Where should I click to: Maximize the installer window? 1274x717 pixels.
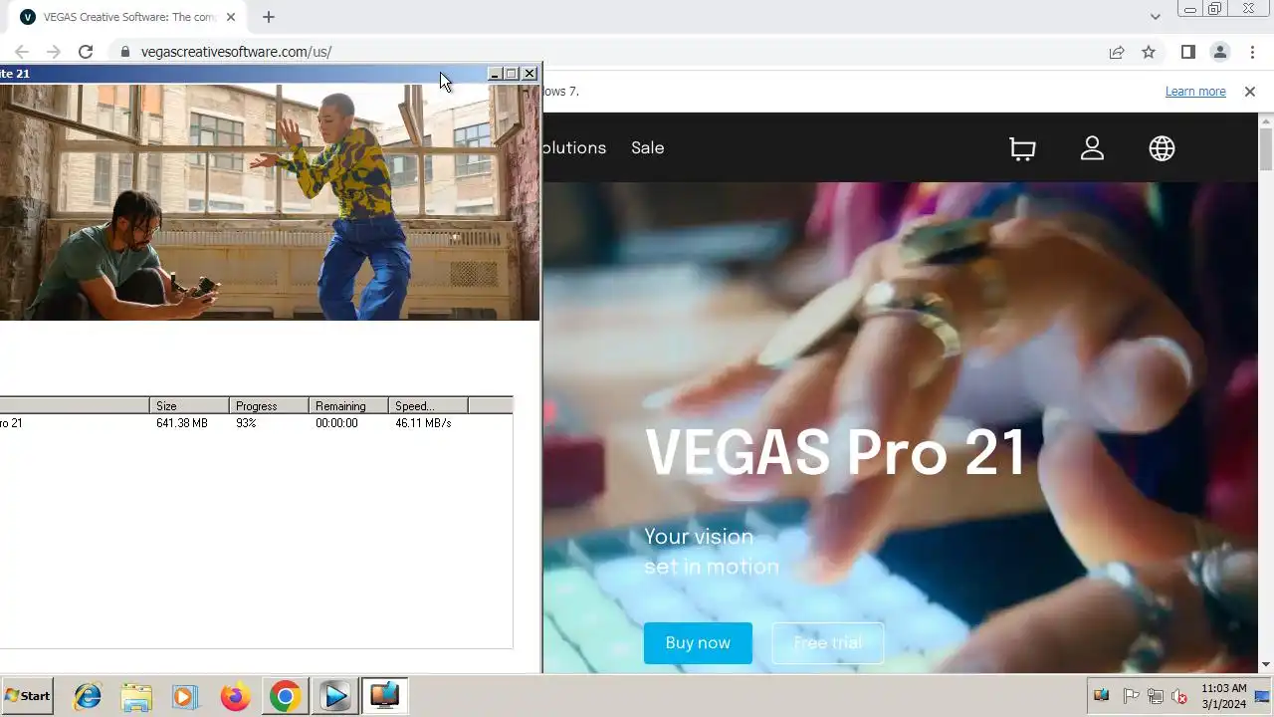(x=512, y=74)
